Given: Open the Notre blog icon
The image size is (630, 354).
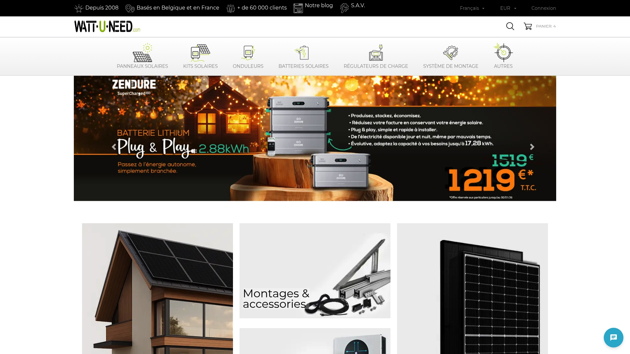Looking at the screenshot, I should 298,7.
